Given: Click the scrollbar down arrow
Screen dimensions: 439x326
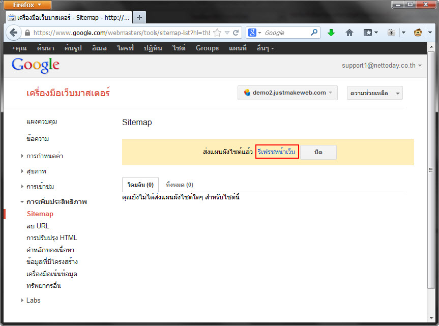Looking at the screenshot, I should click(x=431, y=318).
